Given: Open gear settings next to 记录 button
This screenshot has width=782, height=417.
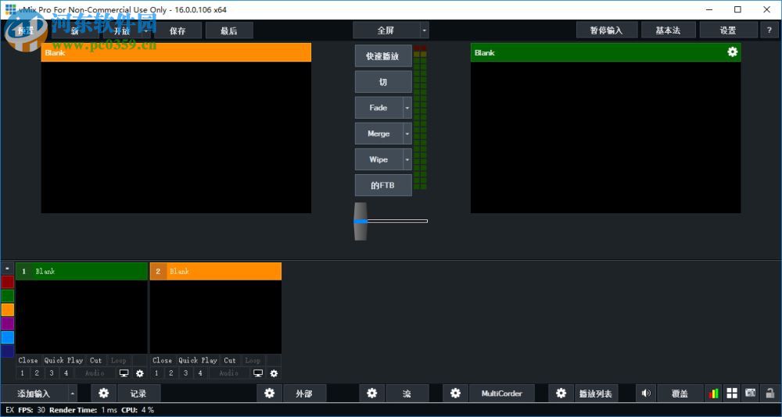Looking at the screenshot, I should click(x=104, y=393).
